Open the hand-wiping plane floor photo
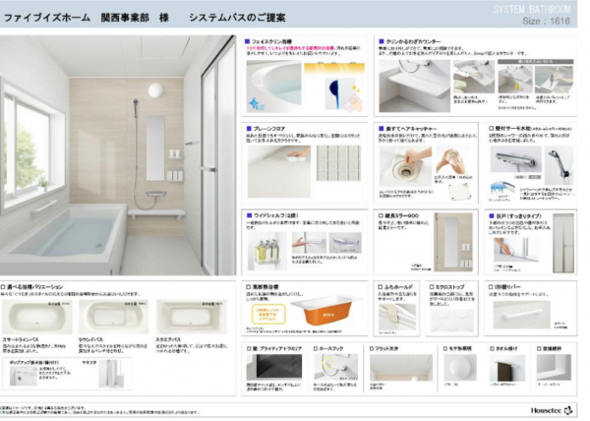The image size is (590, 421). point(279,171)
